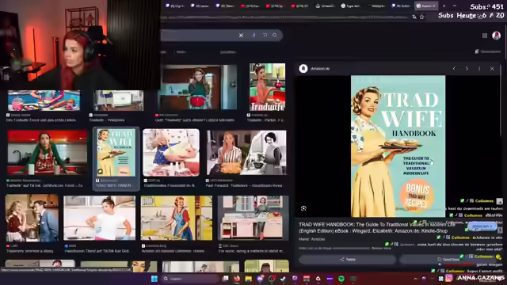Image resolution: width=507 pixels, height=285 pixels.
Task: Open the woman in white shirt thumbnail
Action: [x=100, y=218]
